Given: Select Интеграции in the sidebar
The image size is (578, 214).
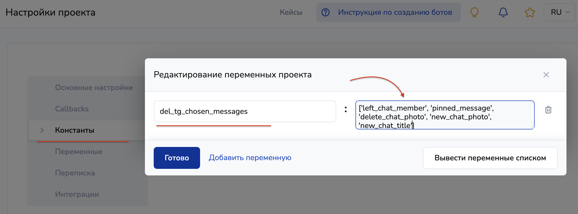Looking at the screenshot, I should (x=77, y=194).
